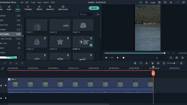Click the frame-by-frame play button
Viewport: 187px width, 105px height.
112,58
